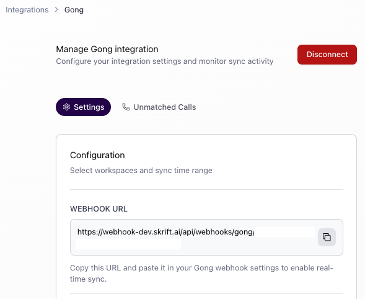Click the 'Configuration' section title
The image size is (365, 299).
tap(97, 155)
